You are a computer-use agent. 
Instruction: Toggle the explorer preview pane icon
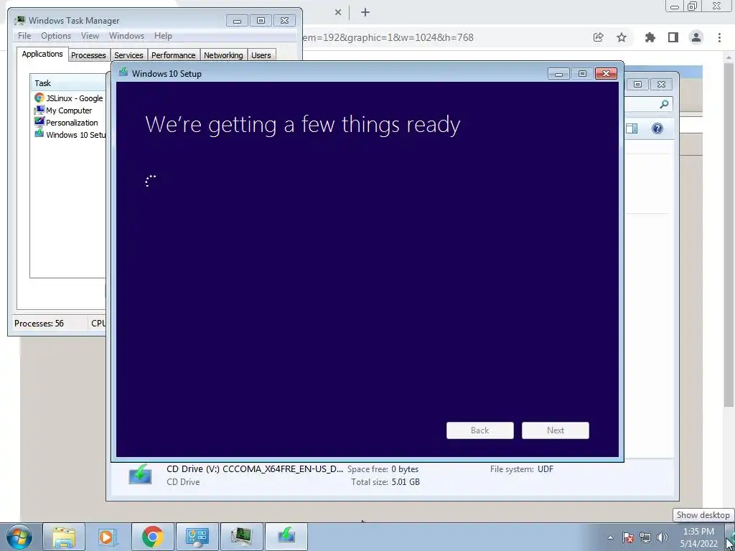tap(632, 128)
